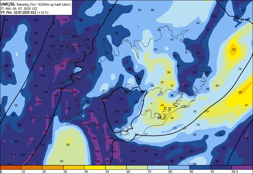This screenshot has height=174, width=253.
Task: Click the humidity value '38' on map
Action: [x=240, y=92]
